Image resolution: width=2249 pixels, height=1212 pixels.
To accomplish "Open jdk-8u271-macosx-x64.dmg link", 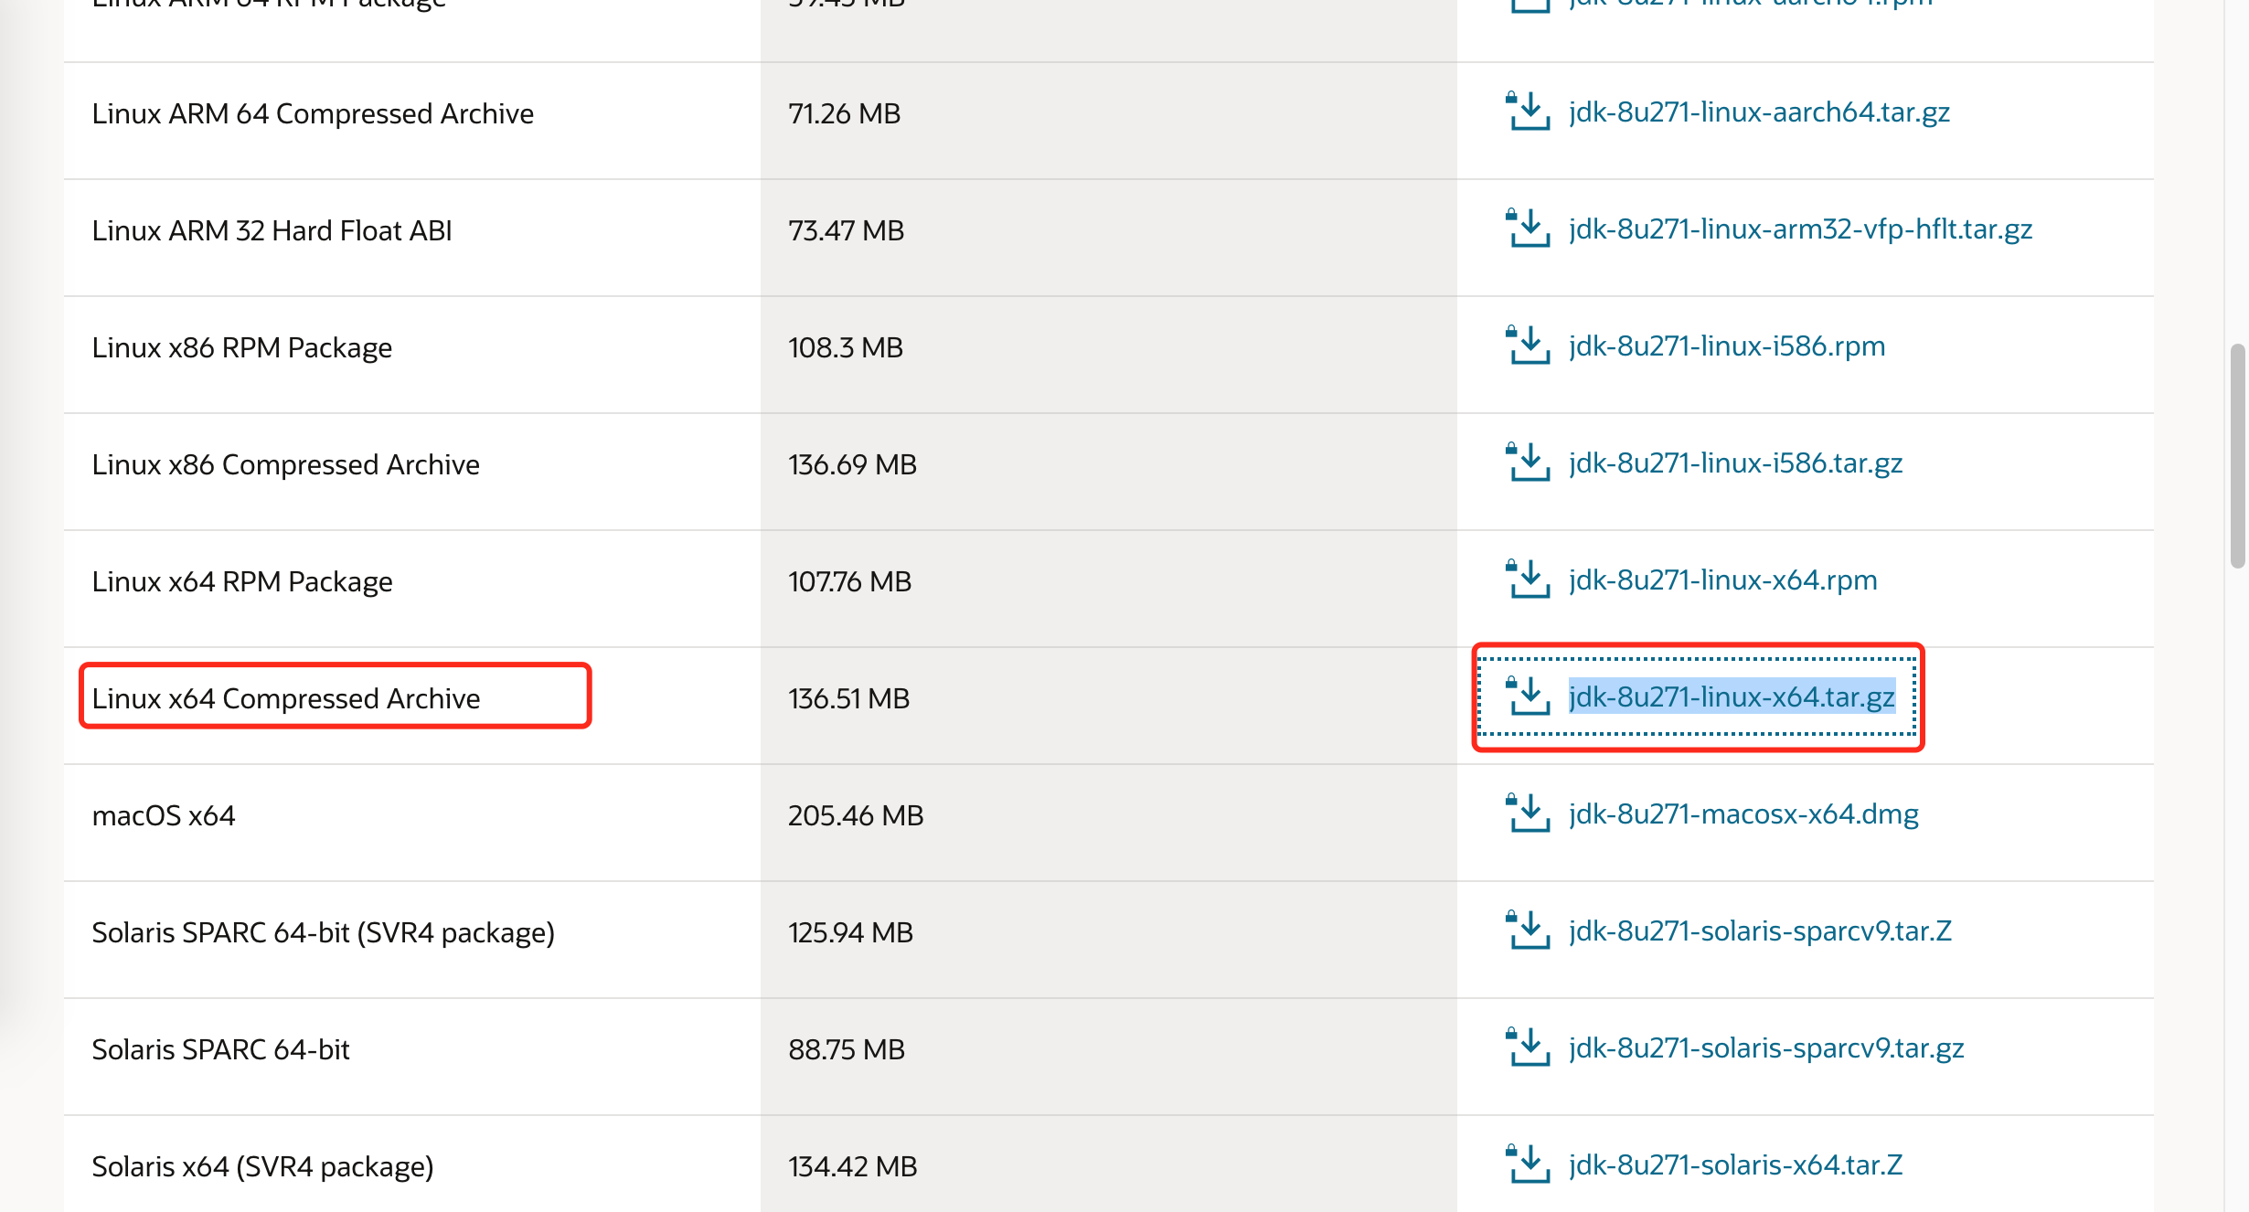I will (1743, 814).
